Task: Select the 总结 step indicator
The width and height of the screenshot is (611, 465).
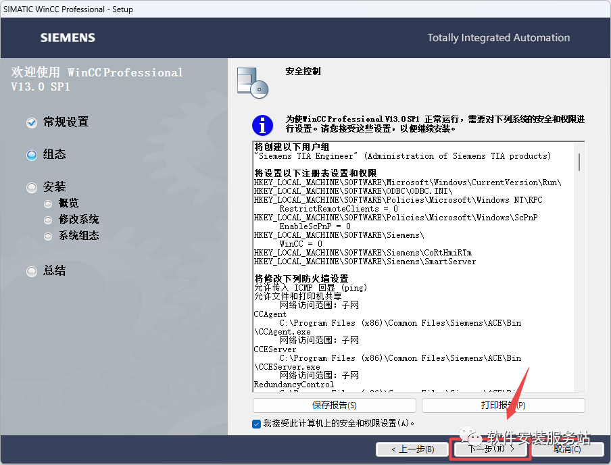Action: pyautogui.click(x=32, y=271)
